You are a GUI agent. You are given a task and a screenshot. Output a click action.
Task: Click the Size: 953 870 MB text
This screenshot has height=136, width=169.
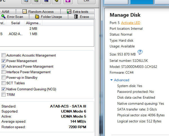click(x=123, y=54)
